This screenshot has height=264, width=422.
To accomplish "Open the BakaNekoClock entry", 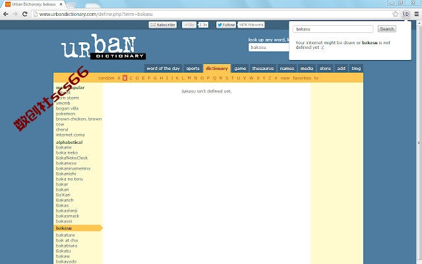I will [72, 158].
